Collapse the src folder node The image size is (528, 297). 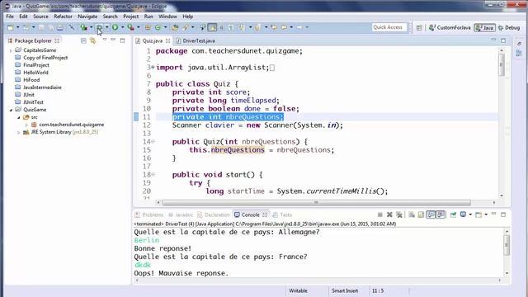[18, 117]
